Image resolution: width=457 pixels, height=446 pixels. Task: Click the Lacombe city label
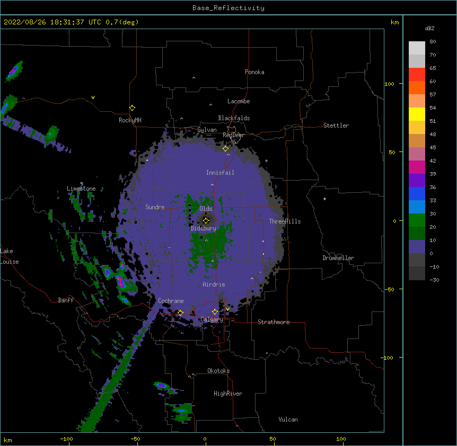[239, 101]
